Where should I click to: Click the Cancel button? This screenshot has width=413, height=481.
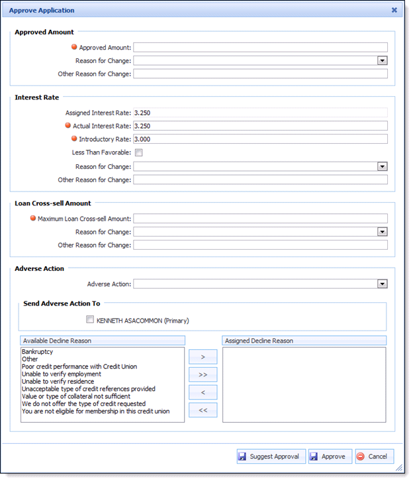pyautogui.click(x=375, y=456)
